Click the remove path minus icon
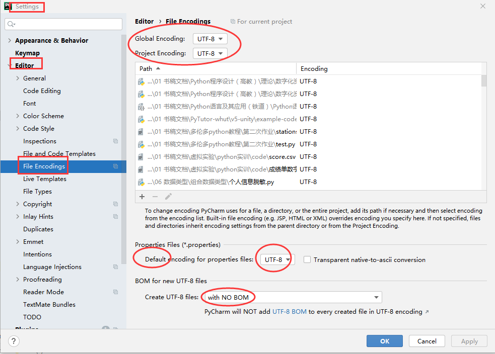Viewport: 495px width, 354px height. (x=155, y=197)
